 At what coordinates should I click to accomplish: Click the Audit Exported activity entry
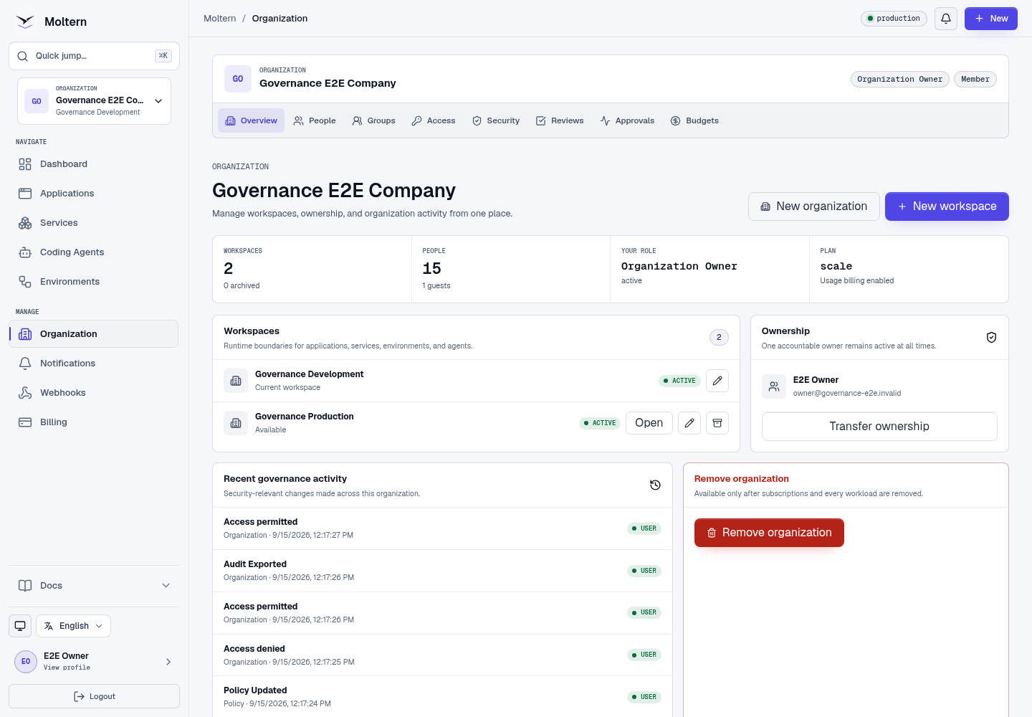(x=442, y=571)
